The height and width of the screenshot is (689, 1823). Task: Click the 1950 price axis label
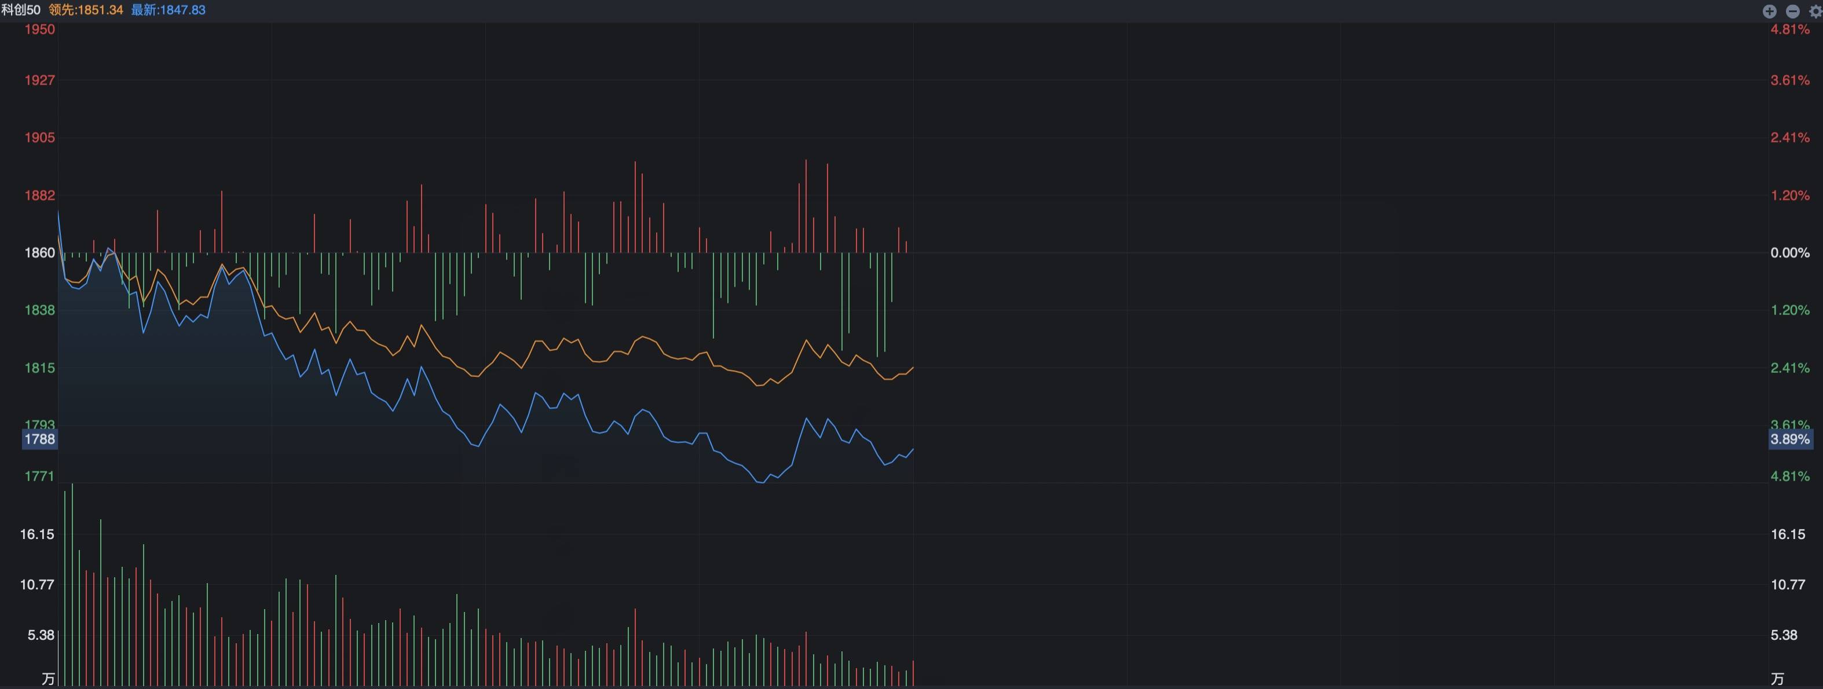(x=39, y=29)
